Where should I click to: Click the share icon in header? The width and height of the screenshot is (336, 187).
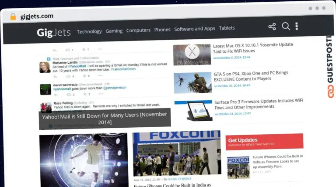pyautogui.click(x=272, y=27)
